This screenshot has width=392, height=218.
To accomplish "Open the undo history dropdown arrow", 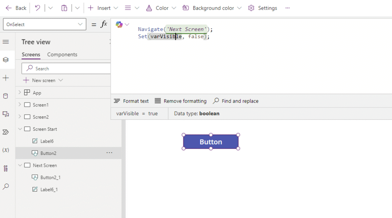I will 51,8.
